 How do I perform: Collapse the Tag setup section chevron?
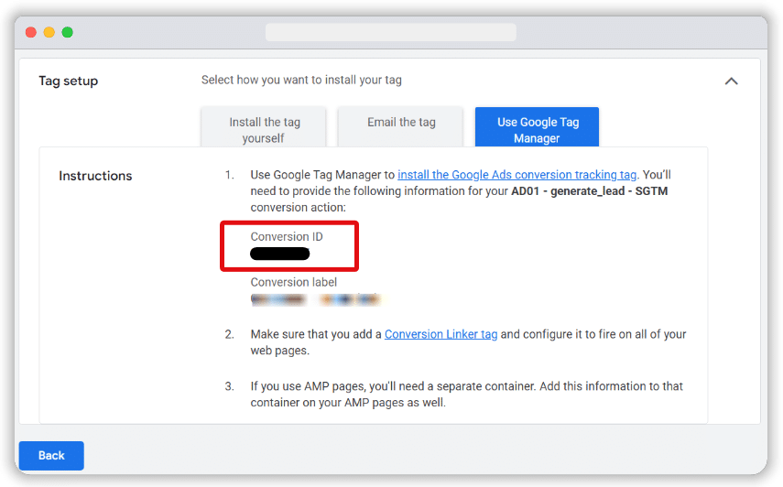click(731, 81)
